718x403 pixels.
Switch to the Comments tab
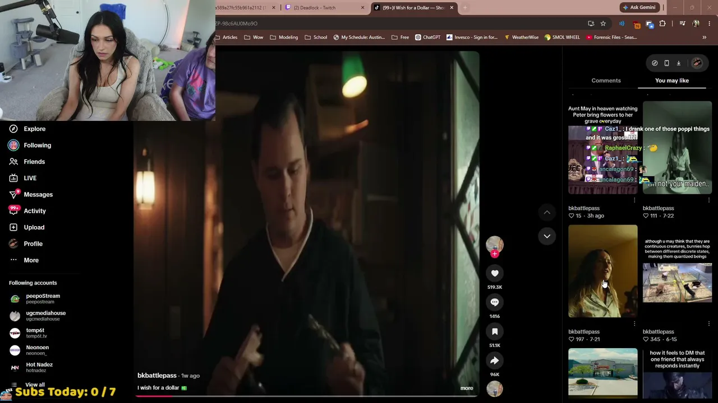point(606,81)
